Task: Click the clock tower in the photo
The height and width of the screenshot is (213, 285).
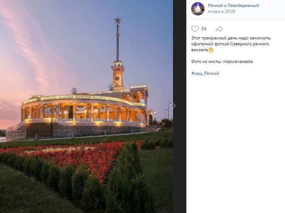Action: point(118,75)
